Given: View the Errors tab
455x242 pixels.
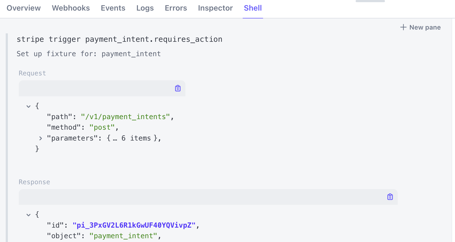Looking at the screenshot, I should coord(176,8).
